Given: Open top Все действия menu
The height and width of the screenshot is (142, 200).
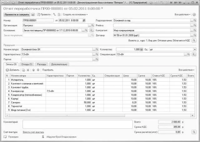Looking at the screenshot, I should tap(182, 15).
